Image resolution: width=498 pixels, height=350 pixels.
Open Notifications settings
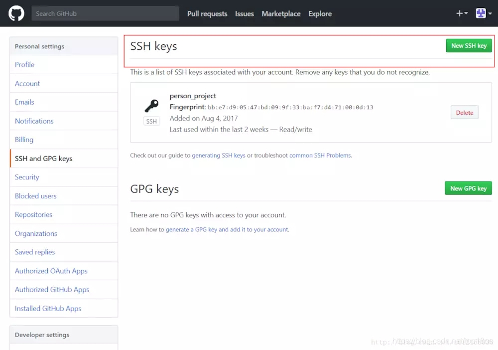[x=64, y=121]
